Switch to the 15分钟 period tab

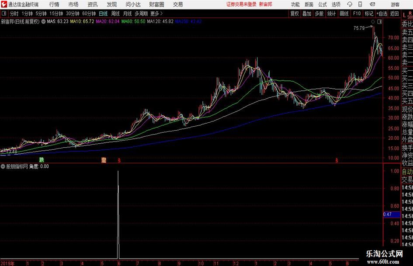(x=56, y=14)
